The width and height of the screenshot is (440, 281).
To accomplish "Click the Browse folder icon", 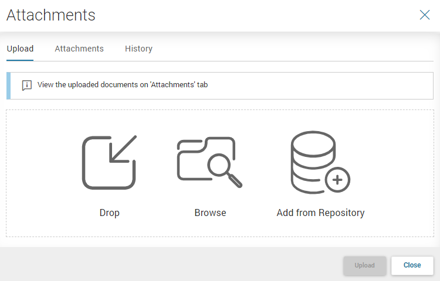I will coord(209,162).
